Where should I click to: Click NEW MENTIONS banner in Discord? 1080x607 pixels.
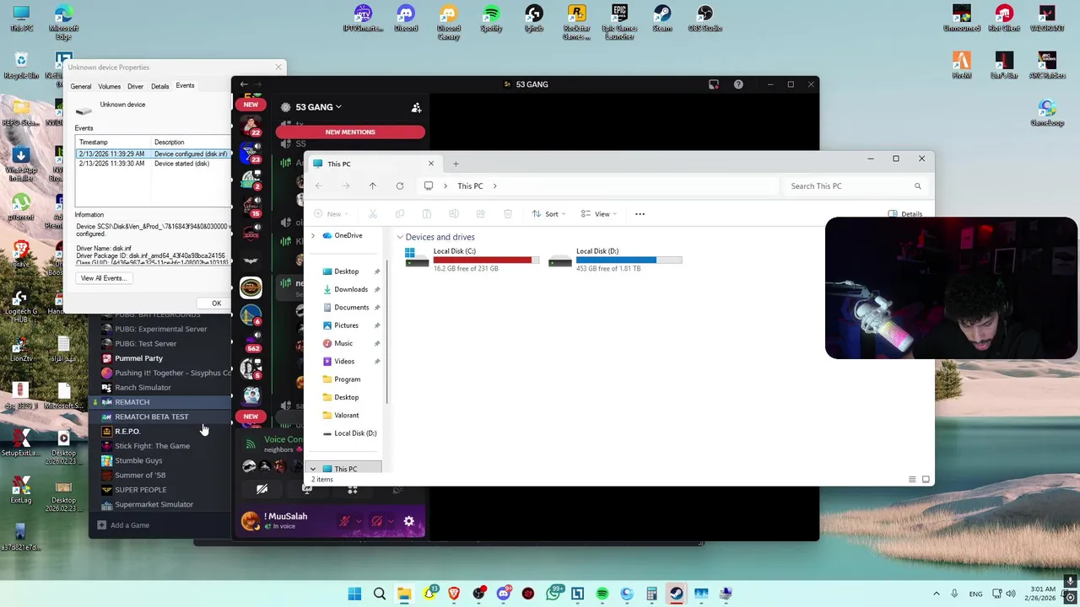point(350,132)
